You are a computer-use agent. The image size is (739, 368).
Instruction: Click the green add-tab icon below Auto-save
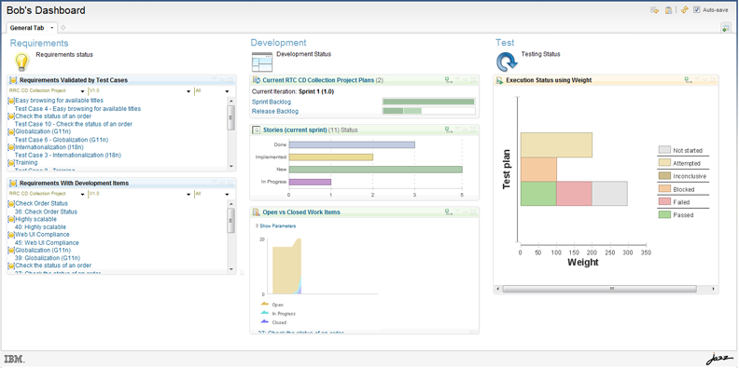(725, 28)
